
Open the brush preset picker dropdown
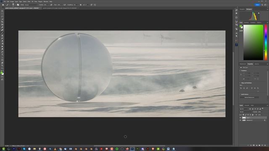click(13, 5)
